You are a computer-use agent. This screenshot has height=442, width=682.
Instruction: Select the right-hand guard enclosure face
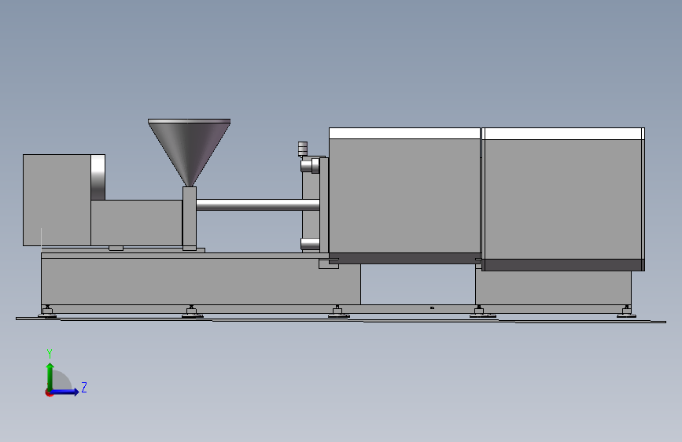(x=563, y=199)
